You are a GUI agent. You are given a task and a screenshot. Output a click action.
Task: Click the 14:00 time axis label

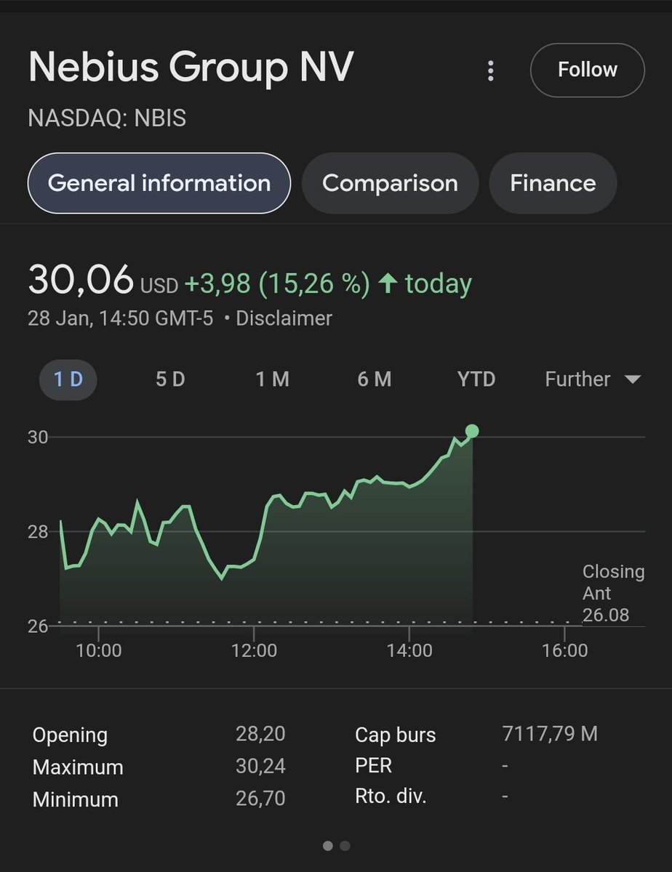[x=409, y=650]
